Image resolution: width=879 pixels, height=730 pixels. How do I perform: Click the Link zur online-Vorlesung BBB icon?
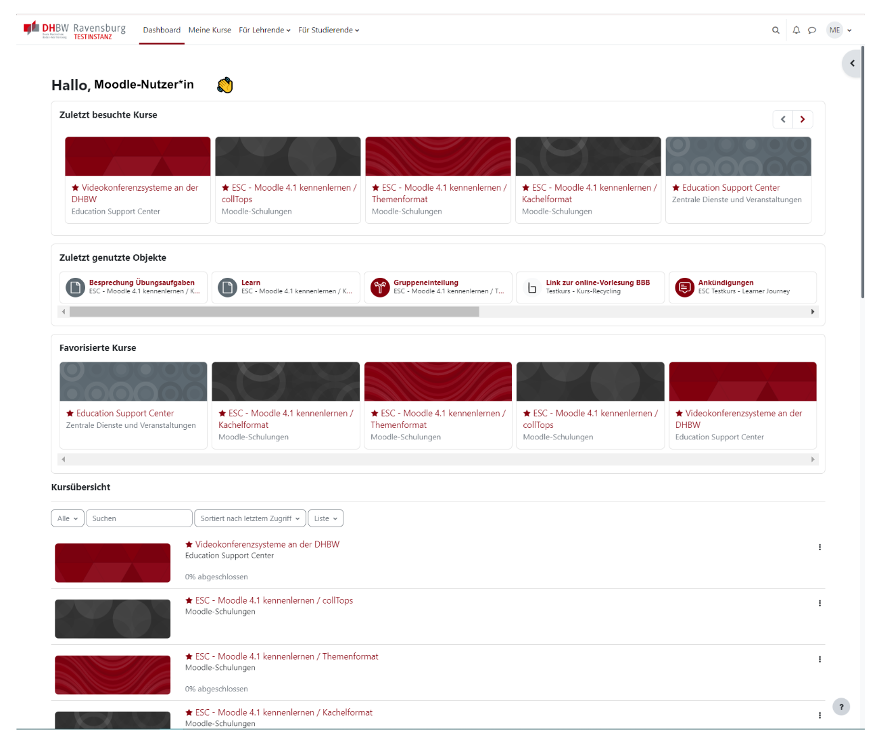click(532, 287)
